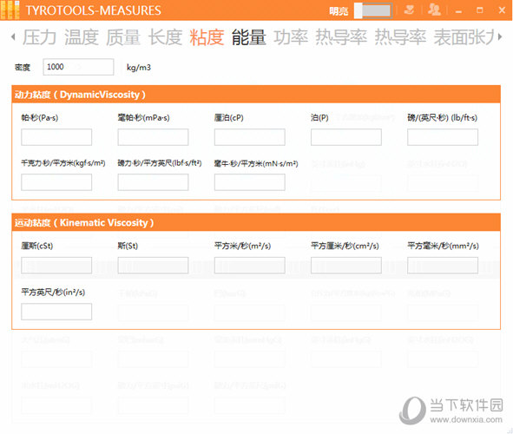Switch to the 表面张力 tab

point(464,37)
